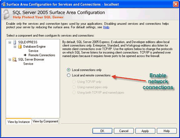
Task: Click the SQL Server Browser magnifier icon
Action: click(14, 59)
